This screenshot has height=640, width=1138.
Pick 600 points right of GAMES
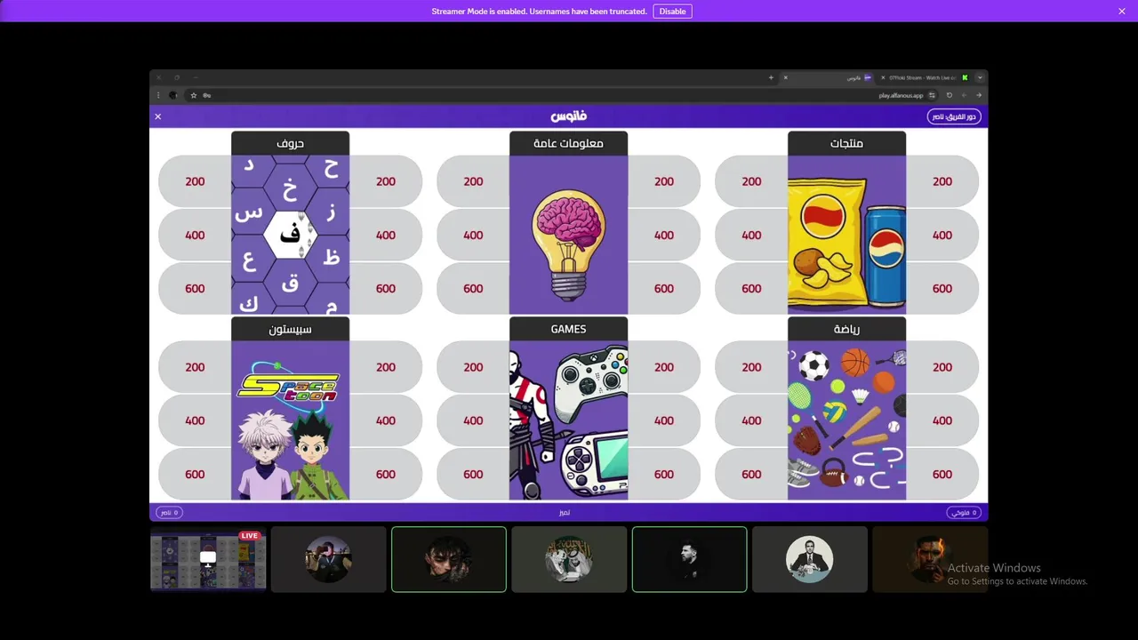664,475
